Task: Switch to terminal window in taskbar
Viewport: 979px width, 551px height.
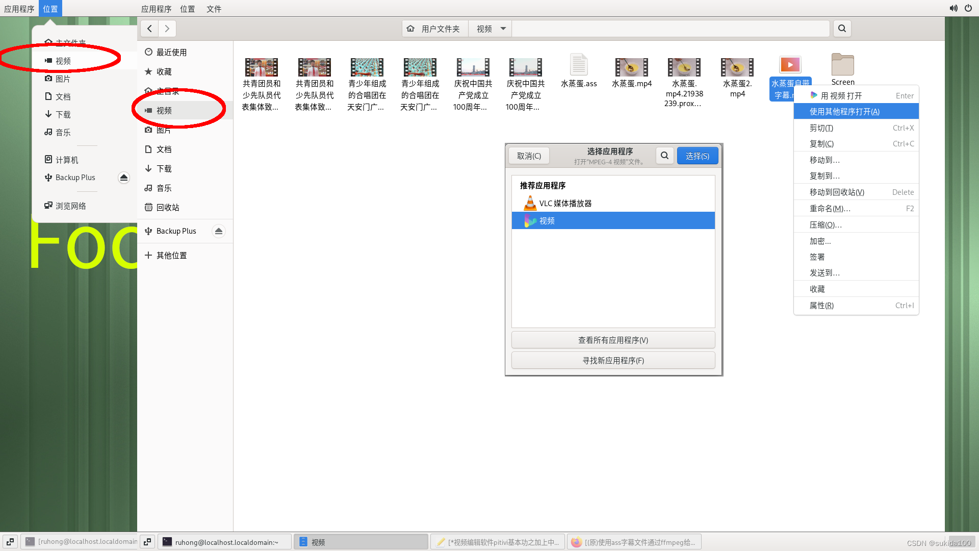Action: 224,542
